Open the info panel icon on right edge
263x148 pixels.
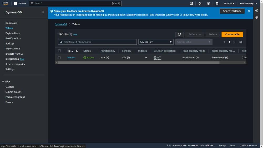pyautogui.click(x=257, y=11)
